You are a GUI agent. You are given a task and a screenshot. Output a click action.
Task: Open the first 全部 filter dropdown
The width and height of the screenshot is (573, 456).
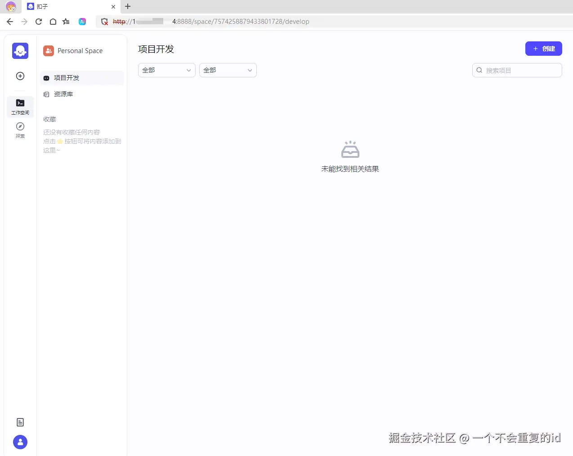[x=166, y=70]
